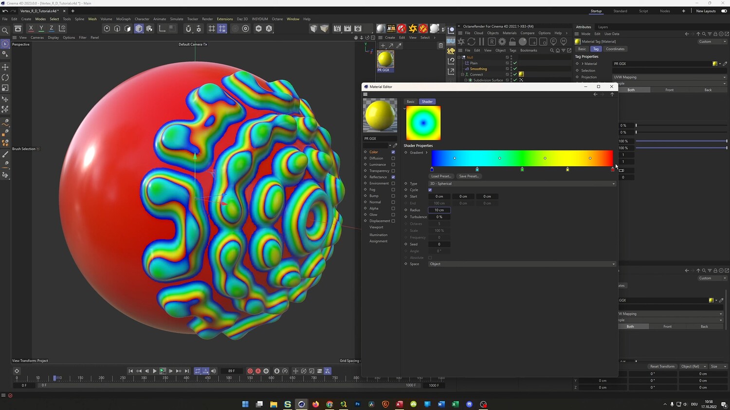Enable the Transparency channel checkbox

(393, 171)
